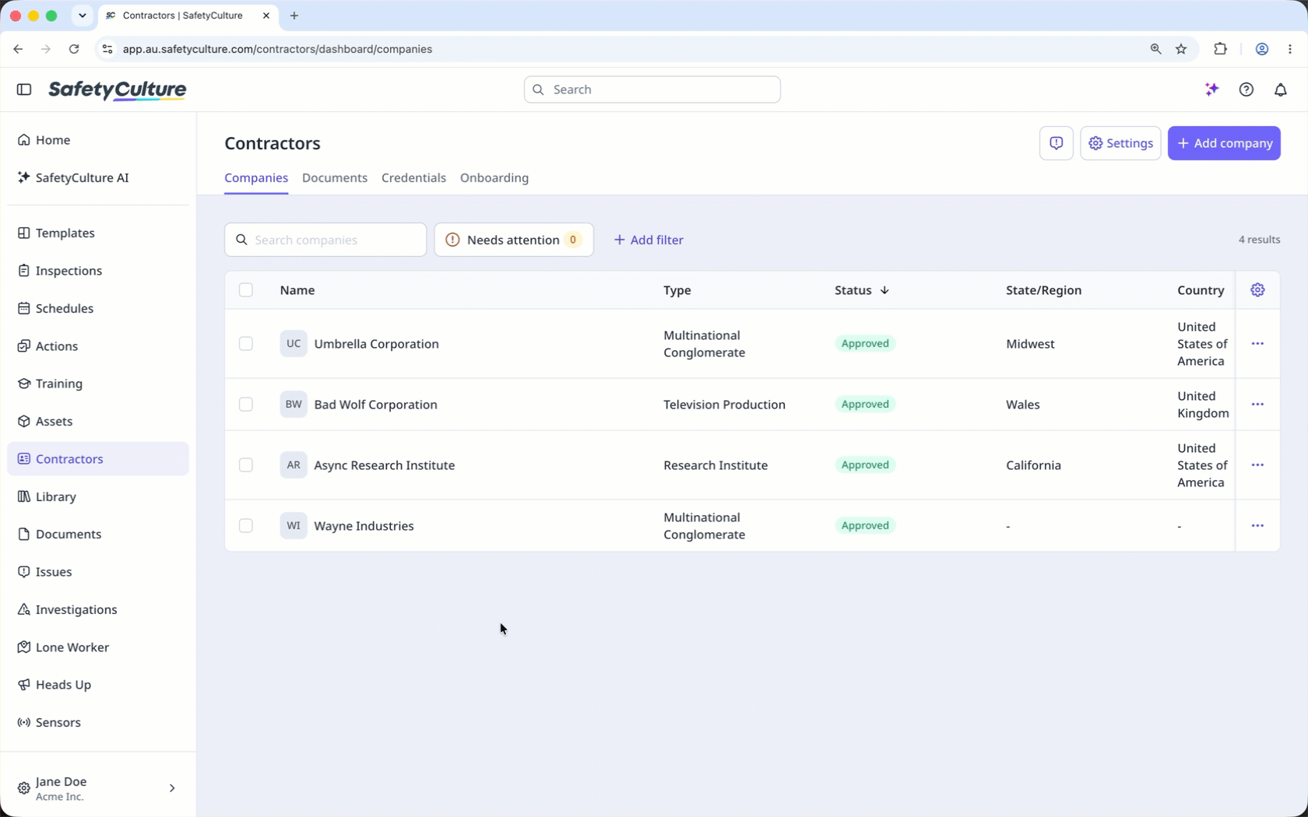Focus the global Search field
The image size is (1308, 817).
click(652, 89)
